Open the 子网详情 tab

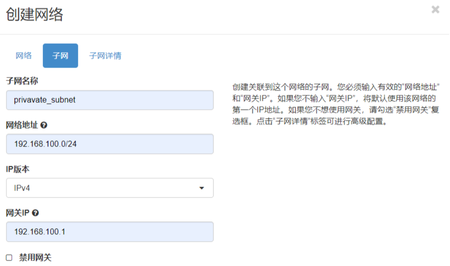(105, 56)
